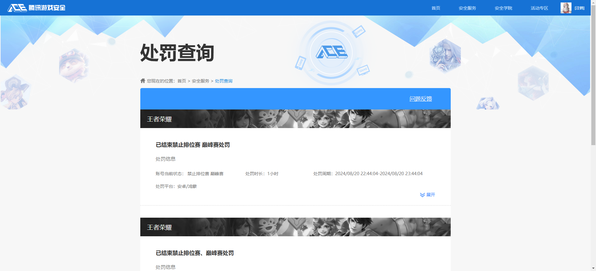Click the home icon in breadcrumb
The height and width of the screenshot is (271, 596).
pos(143,81)
